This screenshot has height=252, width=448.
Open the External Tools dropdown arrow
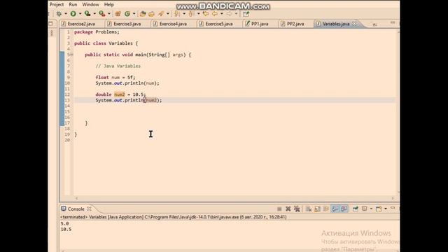click(x=109, y=14)
